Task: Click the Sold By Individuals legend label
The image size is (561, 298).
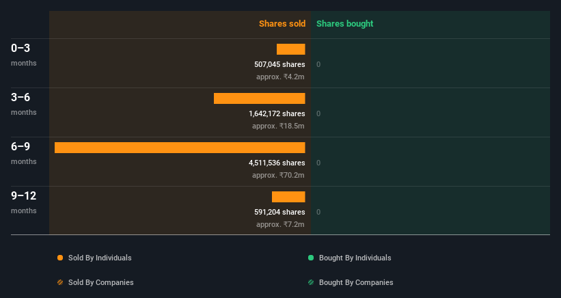Action: click(100, 258)
